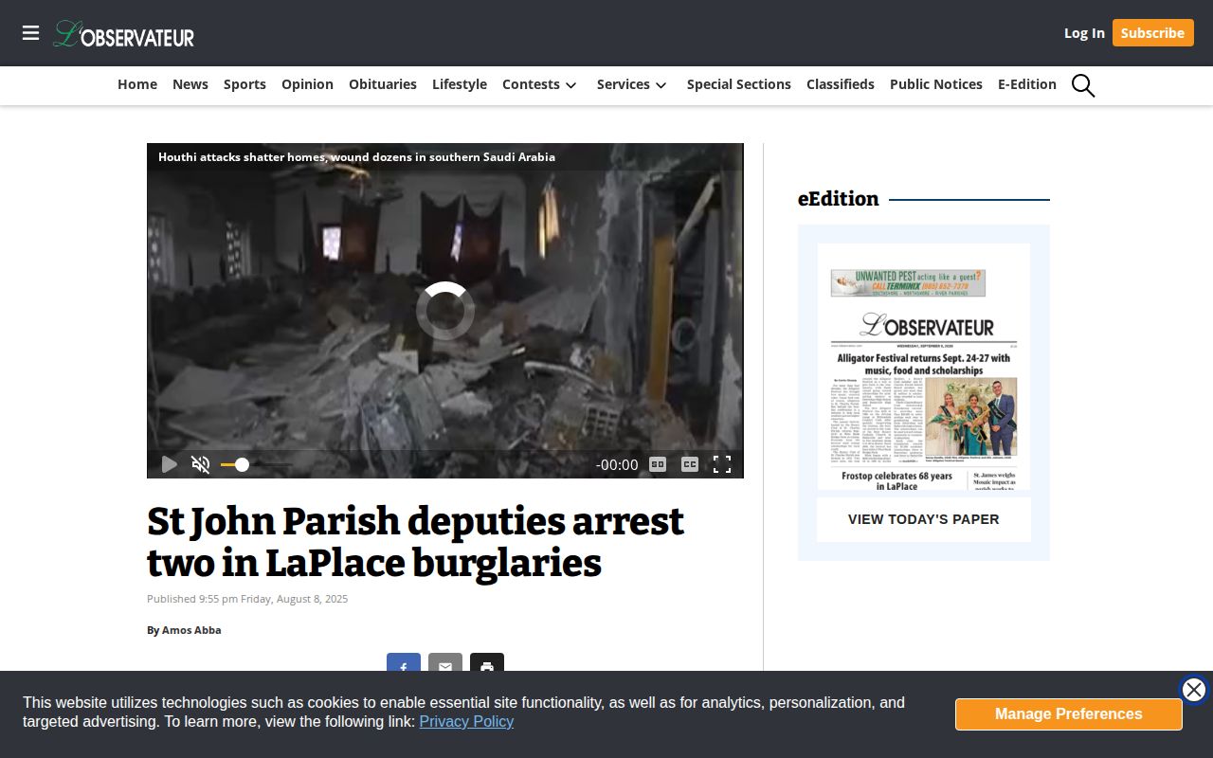
Task: Open the Sports section
Action: point(244,84)
